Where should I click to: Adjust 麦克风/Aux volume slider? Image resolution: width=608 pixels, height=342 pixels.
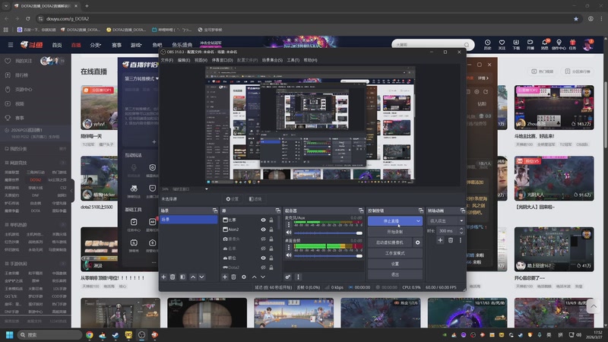328,233
